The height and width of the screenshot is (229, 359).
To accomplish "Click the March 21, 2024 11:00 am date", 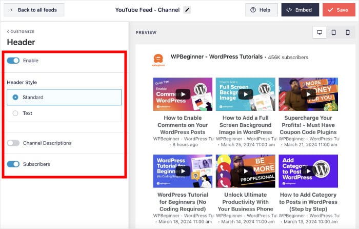I will click(311, 145).
